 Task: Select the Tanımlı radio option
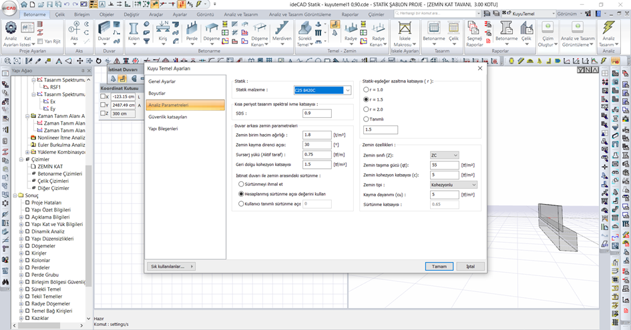[x=366, y=119]
